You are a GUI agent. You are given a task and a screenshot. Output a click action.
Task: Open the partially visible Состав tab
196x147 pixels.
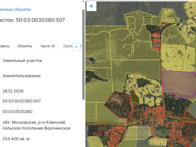[68, 46]
